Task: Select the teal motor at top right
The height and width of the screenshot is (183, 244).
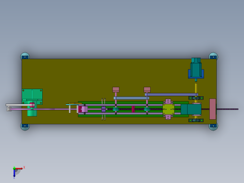Action: coord(196,67)
